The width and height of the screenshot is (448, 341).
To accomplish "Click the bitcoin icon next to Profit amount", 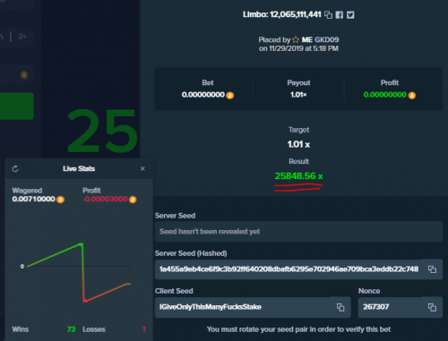I will pyautogui.click(x=412, y=96).
